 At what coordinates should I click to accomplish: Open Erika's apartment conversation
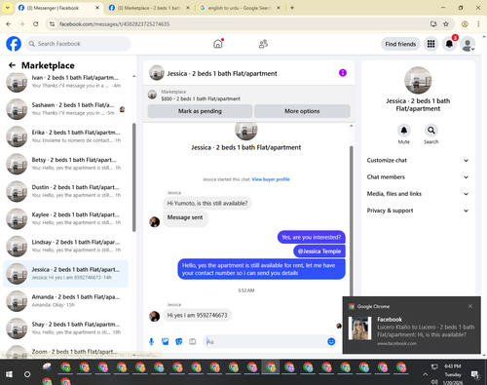click(65, 136)
